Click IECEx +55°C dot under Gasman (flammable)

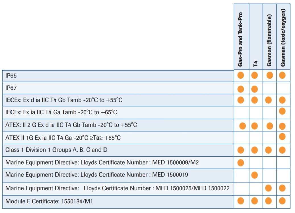click(268, 100)
